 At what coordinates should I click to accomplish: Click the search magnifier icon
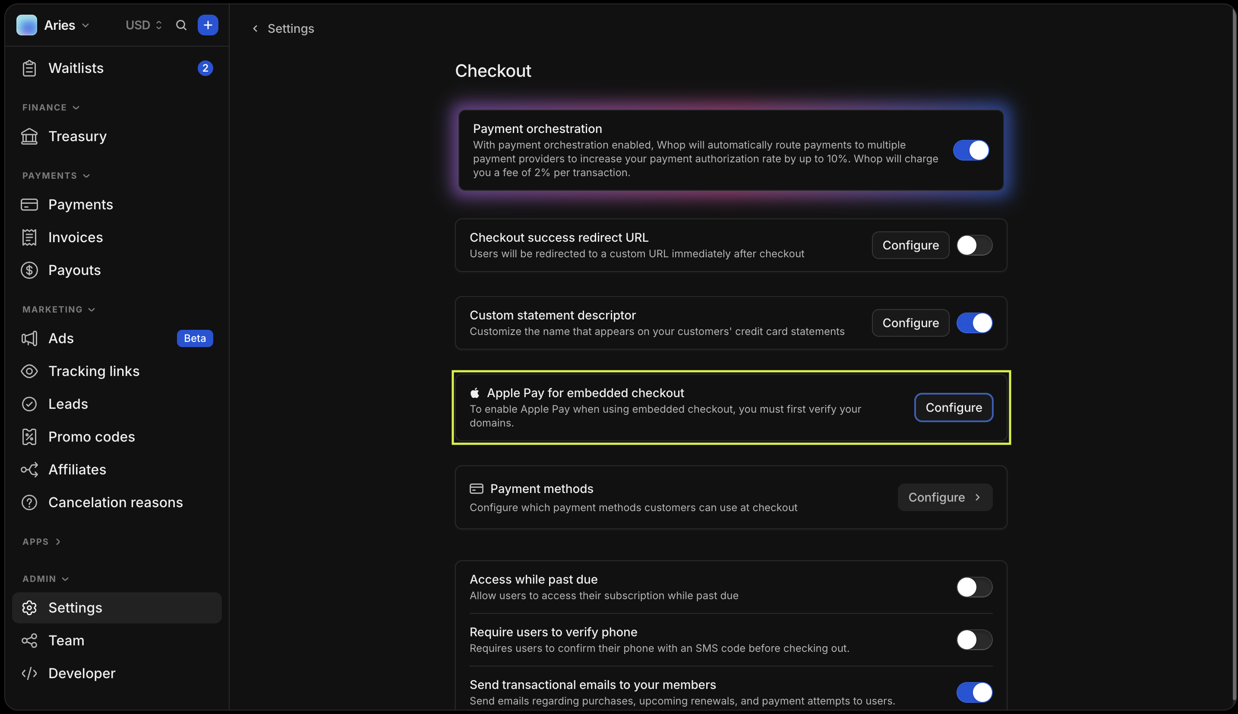click(181, 25)
